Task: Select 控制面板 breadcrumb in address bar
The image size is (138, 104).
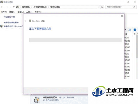Action: 26,7
